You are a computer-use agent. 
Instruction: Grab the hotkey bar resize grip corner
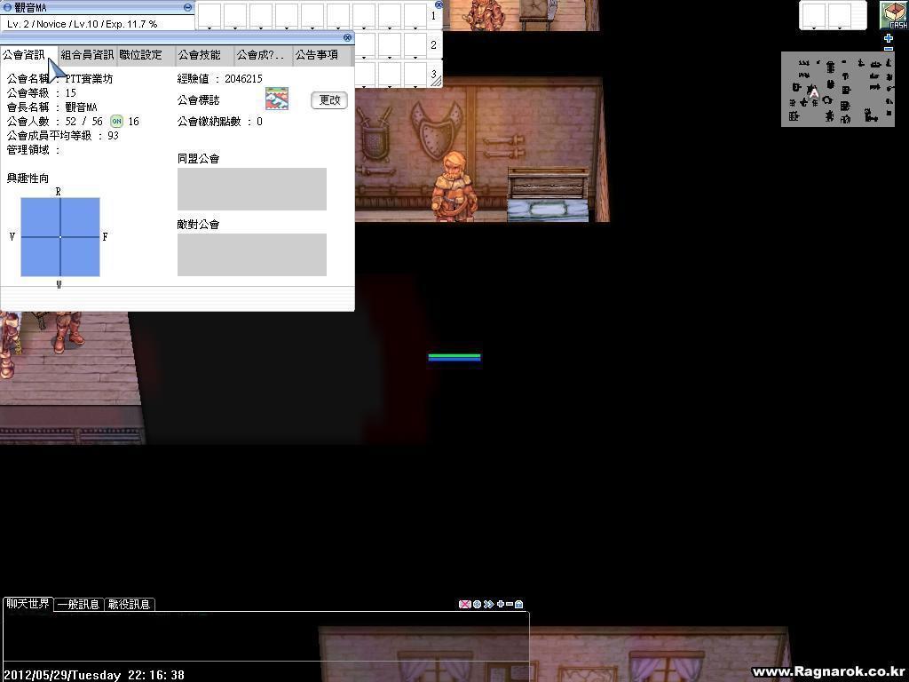pos(435,83)
